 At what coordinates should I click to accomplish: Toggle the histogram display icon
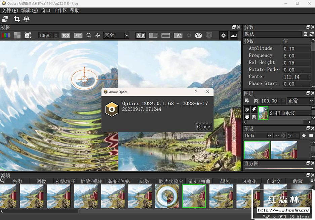point(234,35)
